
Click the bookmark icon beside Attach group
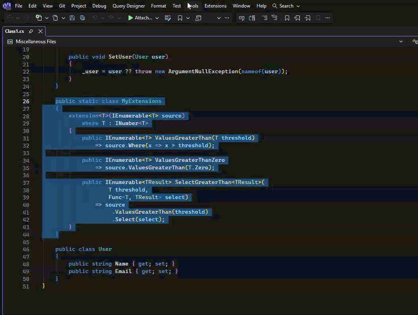[180, 18]
